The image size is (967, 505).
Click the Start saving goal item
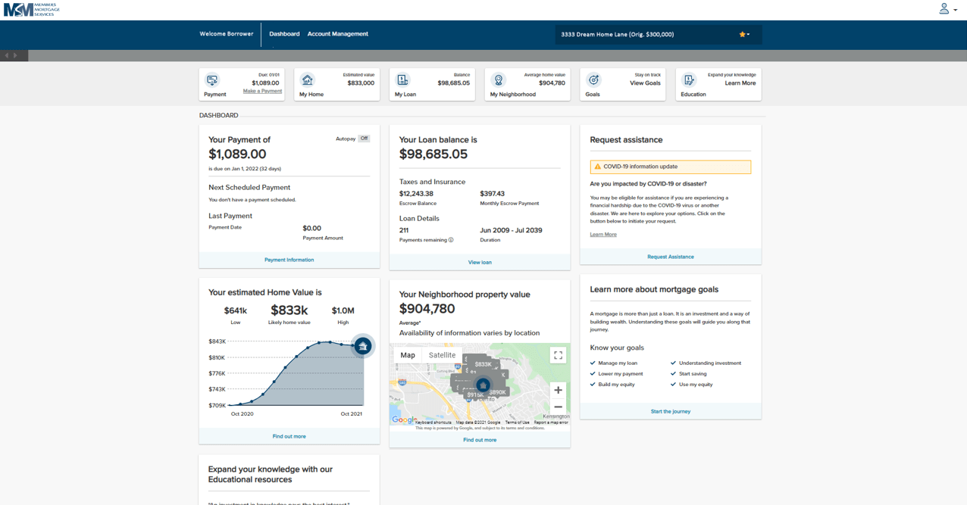click(689, 374)
